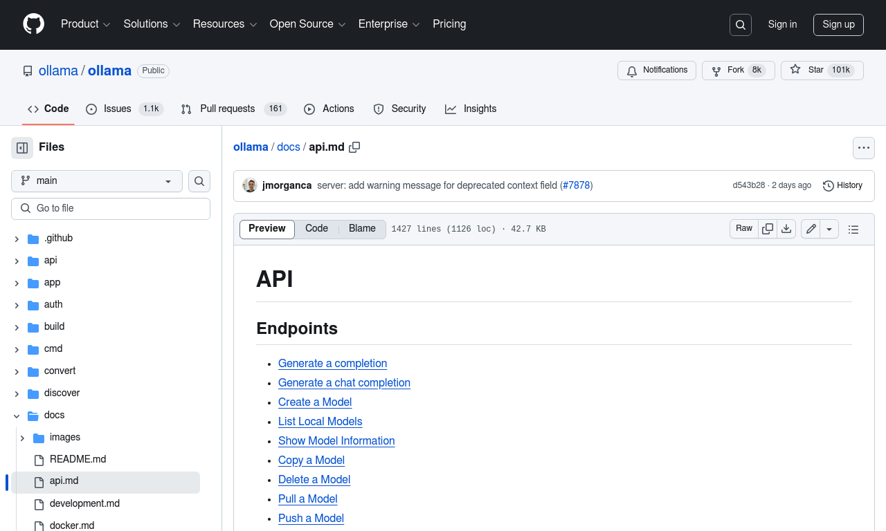Expand the Resources menu
Image resolution: width=886 pixels, height=531 pixels.
click(x=225, y=24)
